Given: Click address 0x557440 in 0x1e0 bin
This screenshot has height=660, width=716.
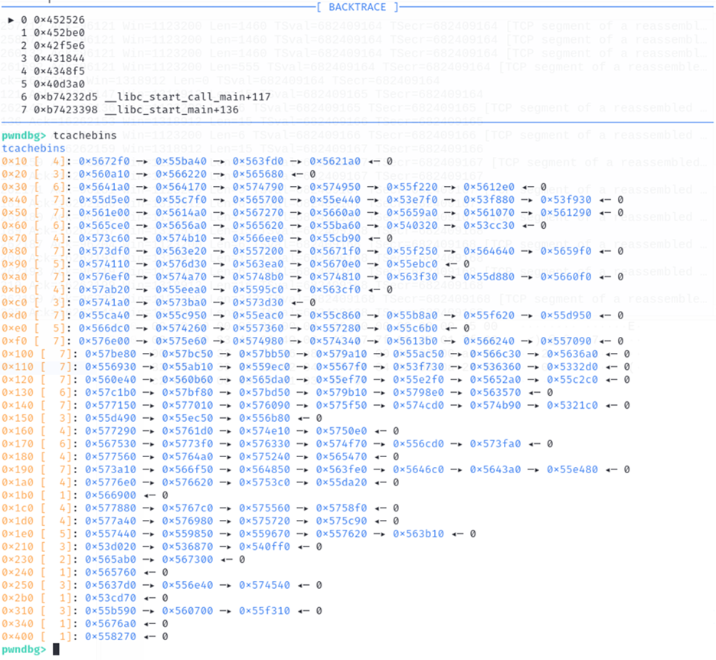Looking at the screenshot, I should click(x=110, y=534).
